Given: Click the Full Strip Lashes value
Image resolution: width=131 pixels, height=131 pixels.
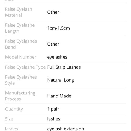Looking at the screenshot, I should [64, 67].
